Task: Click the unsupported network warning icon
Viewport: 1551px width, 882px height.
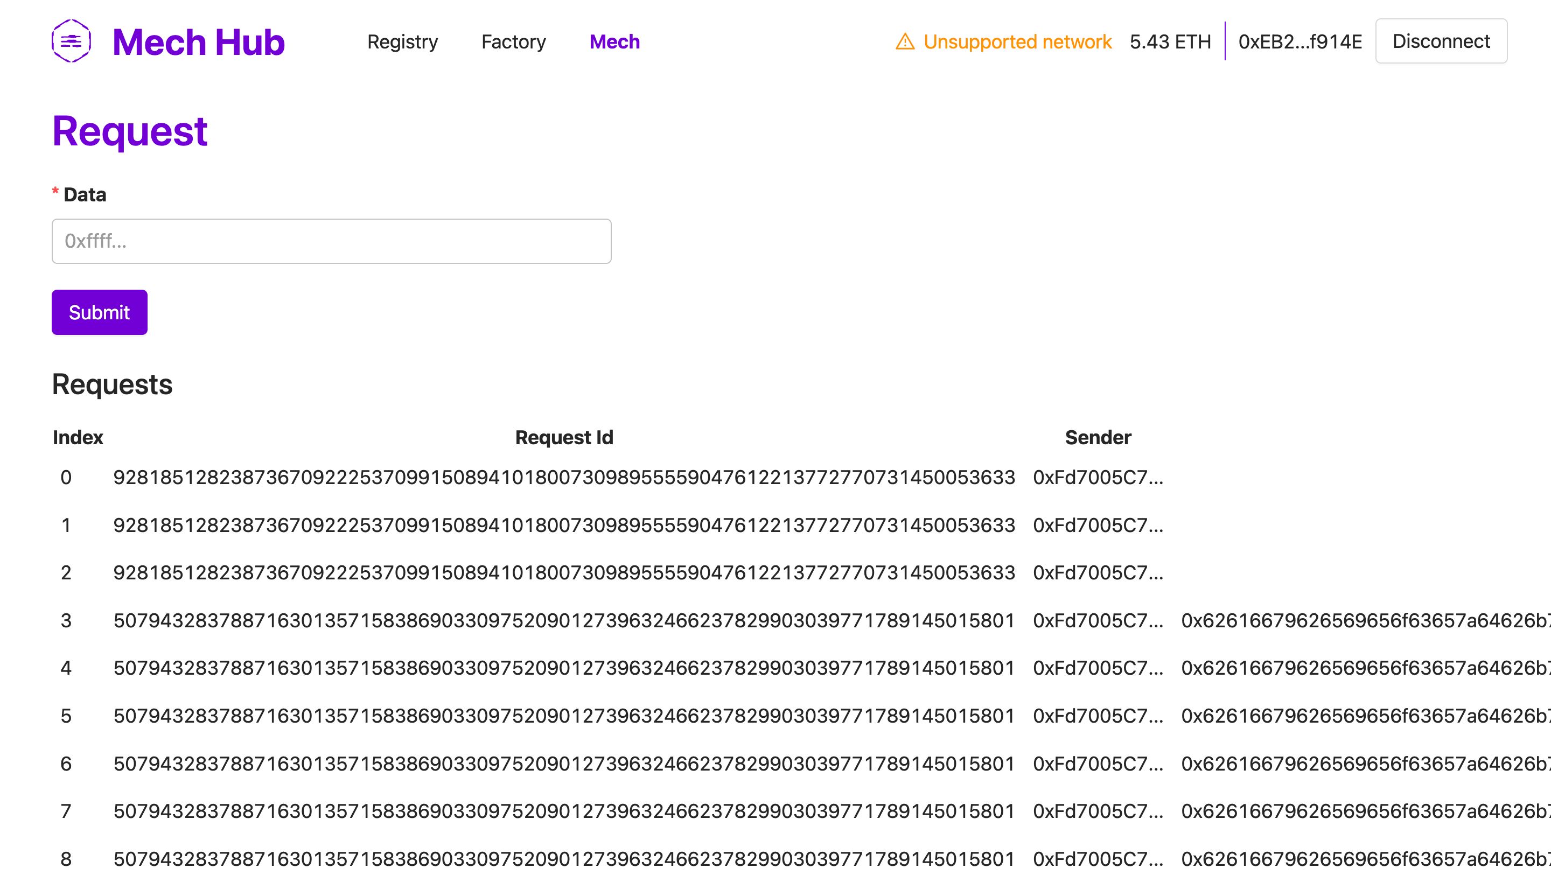Action: point(904,41)
